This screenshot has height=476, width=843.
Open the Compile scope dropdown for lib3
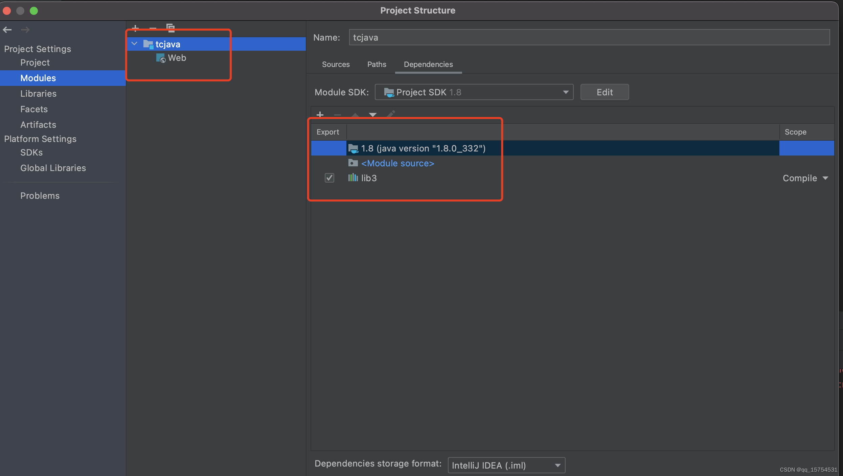[x=805, y=178]
